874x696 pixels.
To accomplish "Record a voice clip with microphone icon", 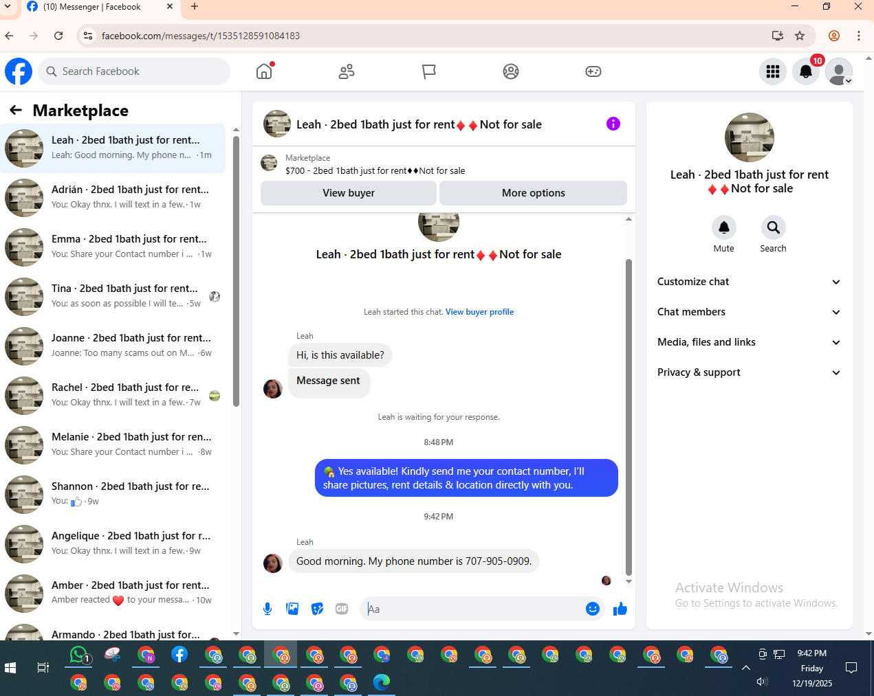I will [x=267, y=609].
